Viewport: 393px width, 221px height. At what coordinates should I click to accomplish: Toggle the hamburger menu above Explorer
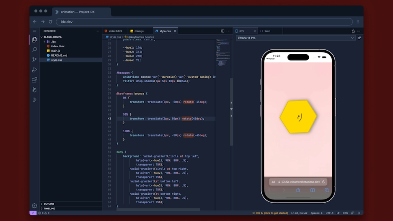point(34,31)
